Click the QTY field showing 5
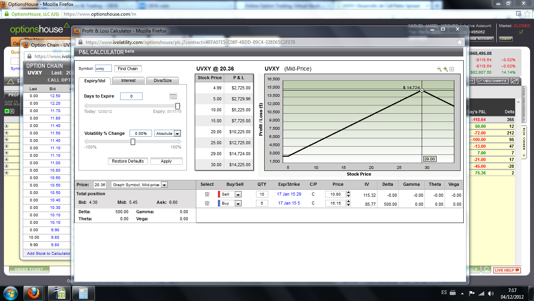Viewport: 534px width, 301px height. (262, 203)
